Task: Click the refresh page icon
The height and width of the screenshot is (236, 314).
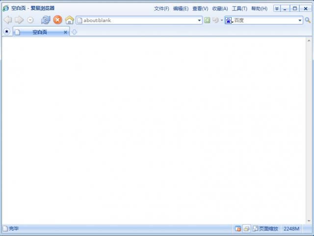Action: click(46, 20)
